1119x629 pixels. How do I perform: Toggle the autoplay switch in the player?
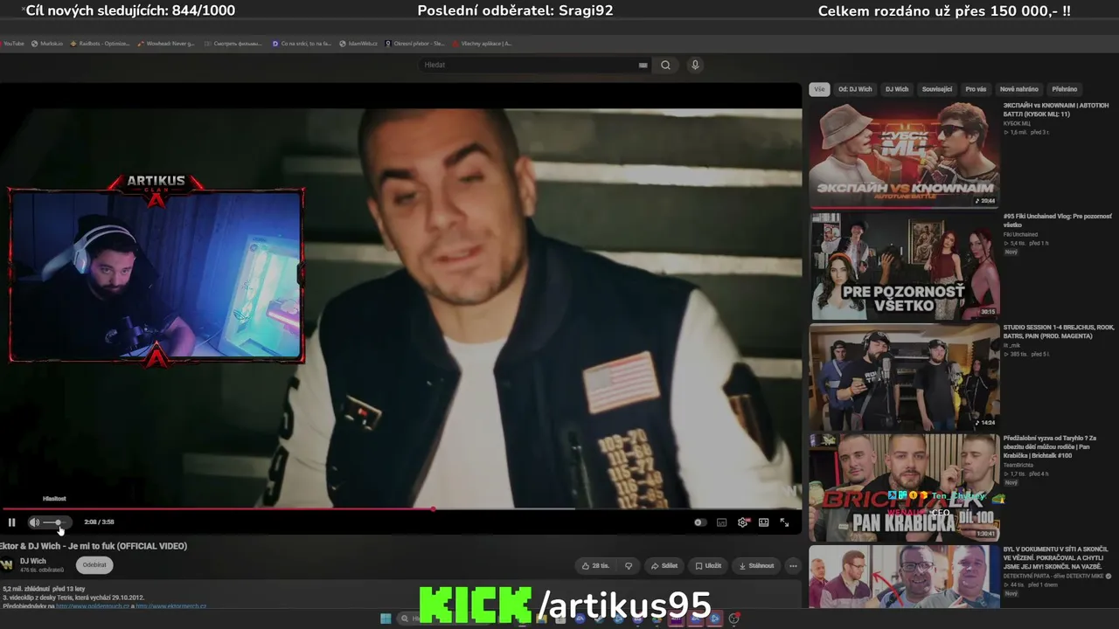click(x=699, y=522)
